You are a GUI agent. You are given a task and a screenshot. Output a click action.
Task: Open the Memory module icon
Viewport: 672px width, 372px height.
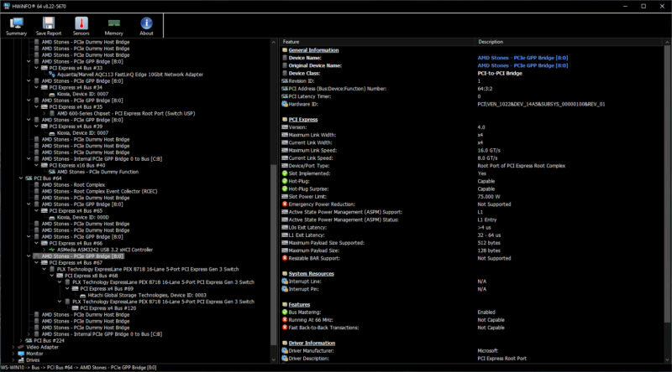point(113,25)
